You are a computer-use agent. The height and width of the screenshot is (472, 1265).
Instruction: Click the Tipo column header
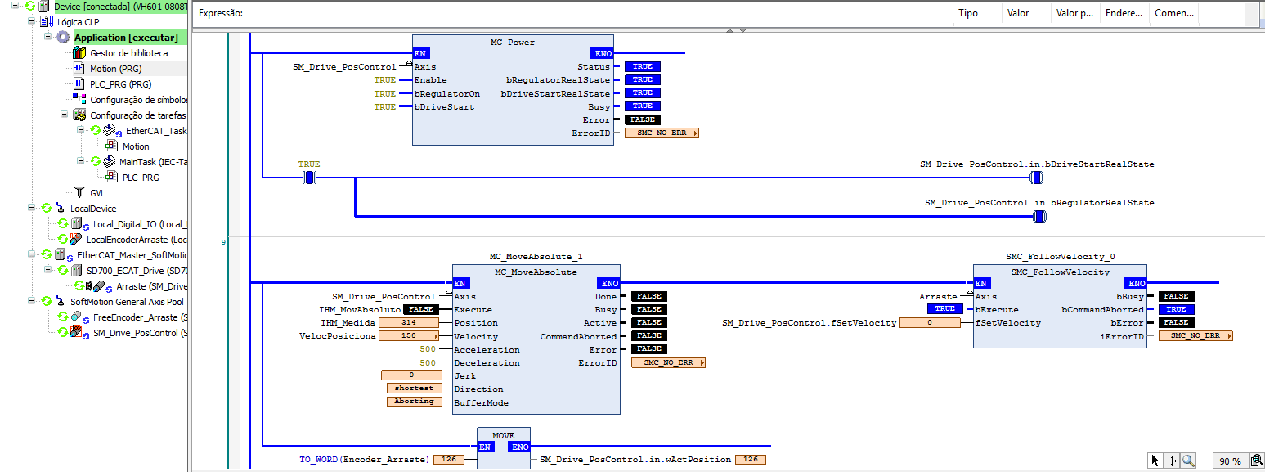(x=967, y=14)
